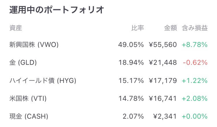
Task: Click the 金額 column header
Action: pyautogui.click(x=170, y=28)
